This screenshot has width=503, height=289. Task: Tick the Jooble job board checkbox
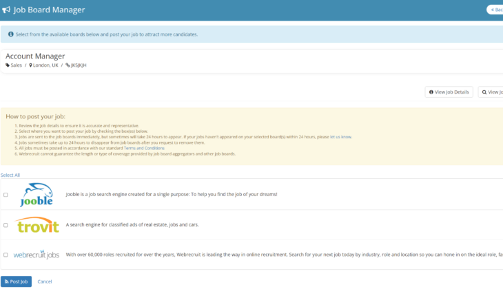[x=6, y=195]
